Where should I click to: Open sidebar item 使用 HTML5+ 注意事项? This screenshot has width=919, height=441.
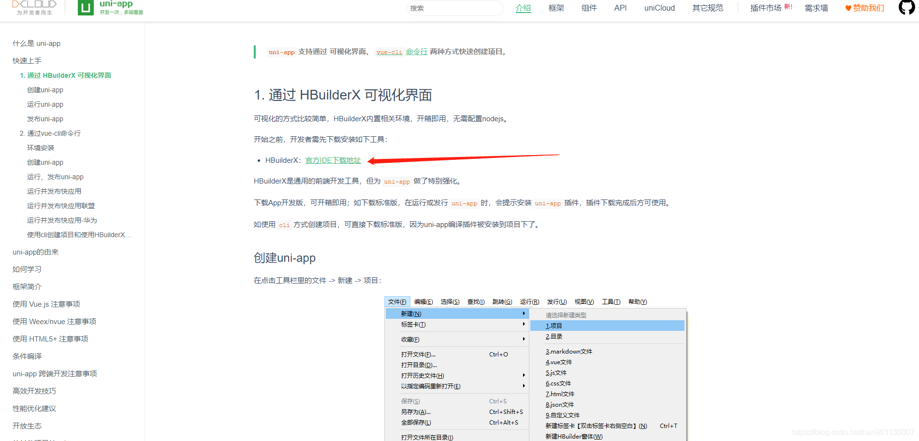[50, 339]
